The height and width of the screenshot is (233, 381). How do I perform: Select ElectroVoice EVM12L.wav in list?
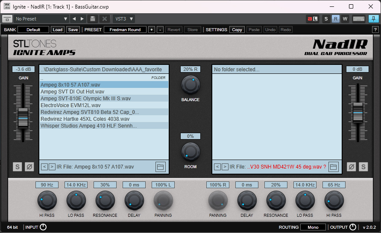point(104,105)
